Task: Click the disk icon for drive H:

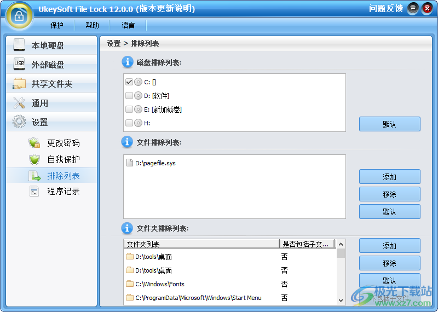Action: pos(138,123)
